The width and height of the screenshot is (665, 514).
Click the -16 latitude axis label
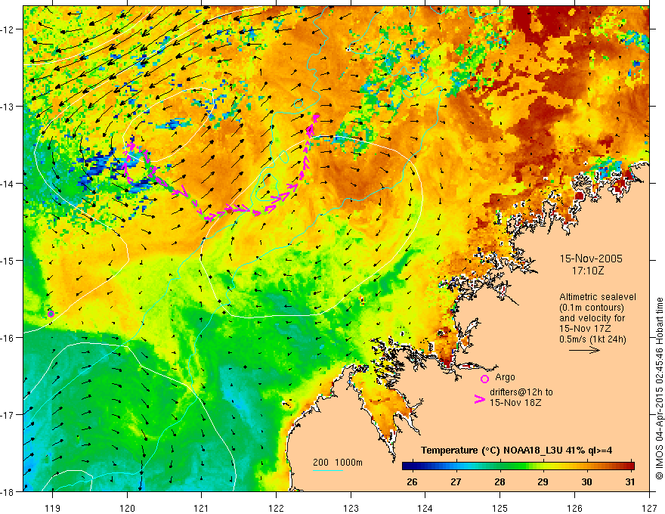click(x=8, y=338)
